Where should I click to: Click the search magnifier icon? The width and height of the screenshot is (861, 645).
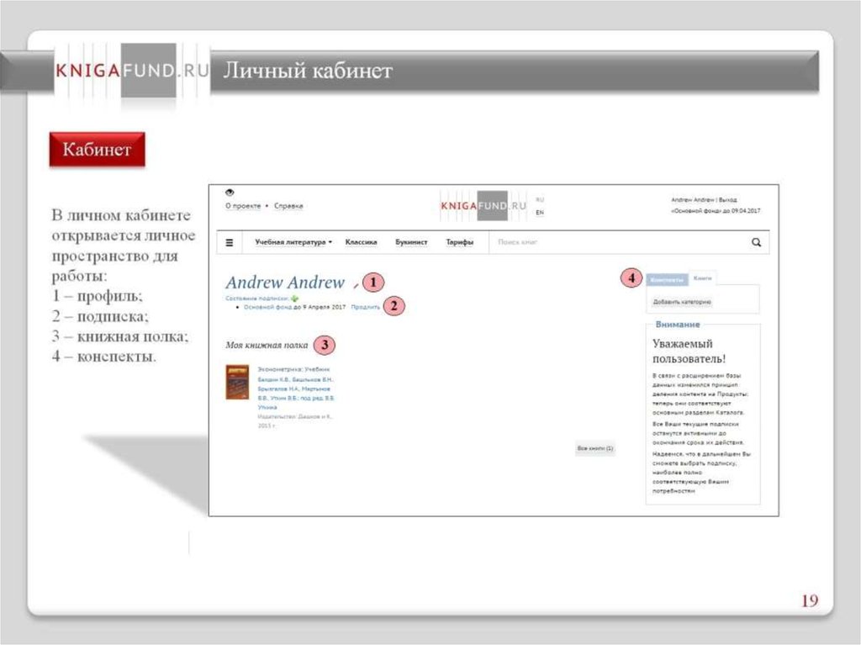(x=756, y=242)
